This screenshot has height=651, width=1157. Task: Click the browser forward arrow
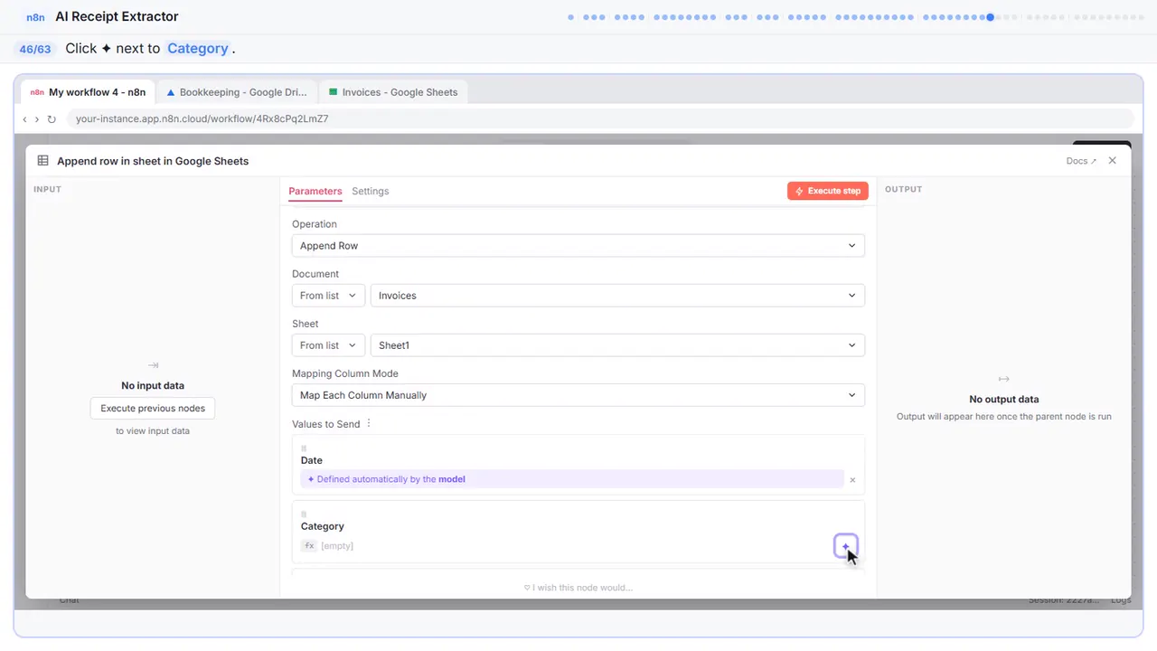tap(37, 119)
